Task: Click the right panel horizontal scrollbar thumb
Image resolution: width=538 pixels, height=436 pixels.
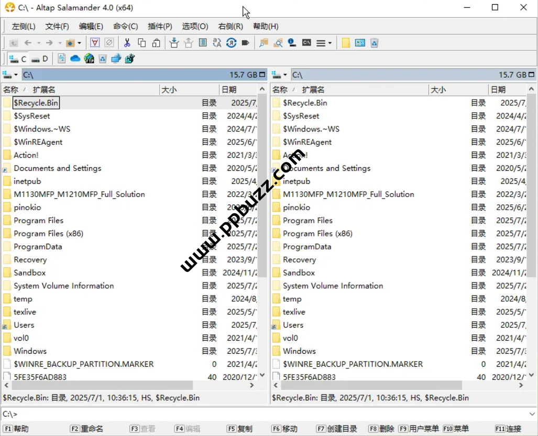Action: point(371,385)
